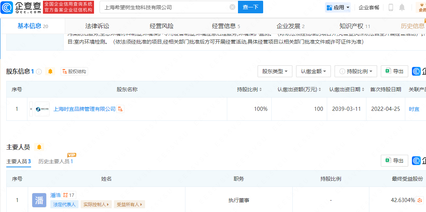The height and width of the screenshot is (212, 426).
Task: Click the related companies badge 17
Action: click(69, 195)
